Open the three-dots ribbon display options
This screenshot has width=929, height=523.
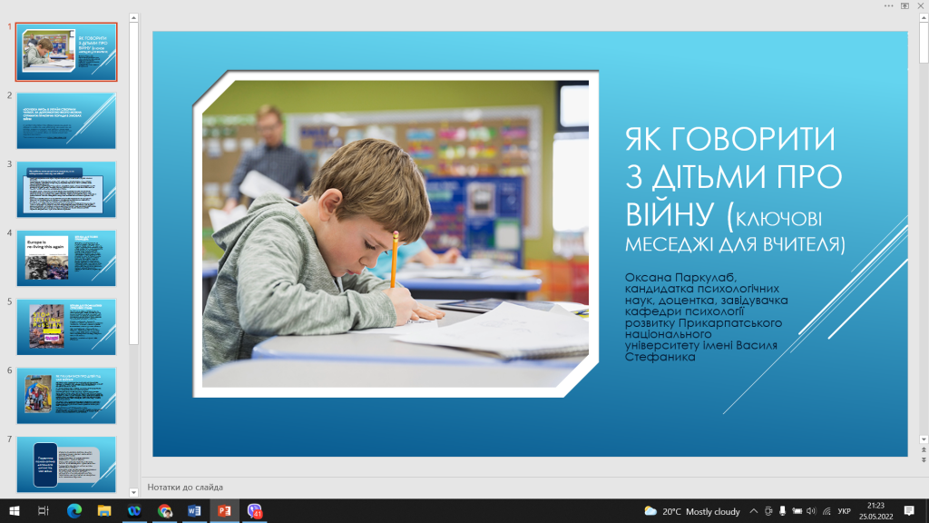[x=889, y=5]
